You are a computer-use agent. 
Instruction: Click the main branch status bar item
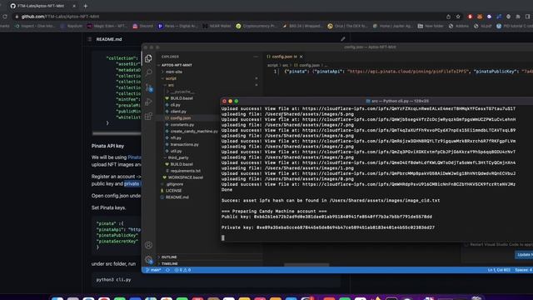(153, 270)
